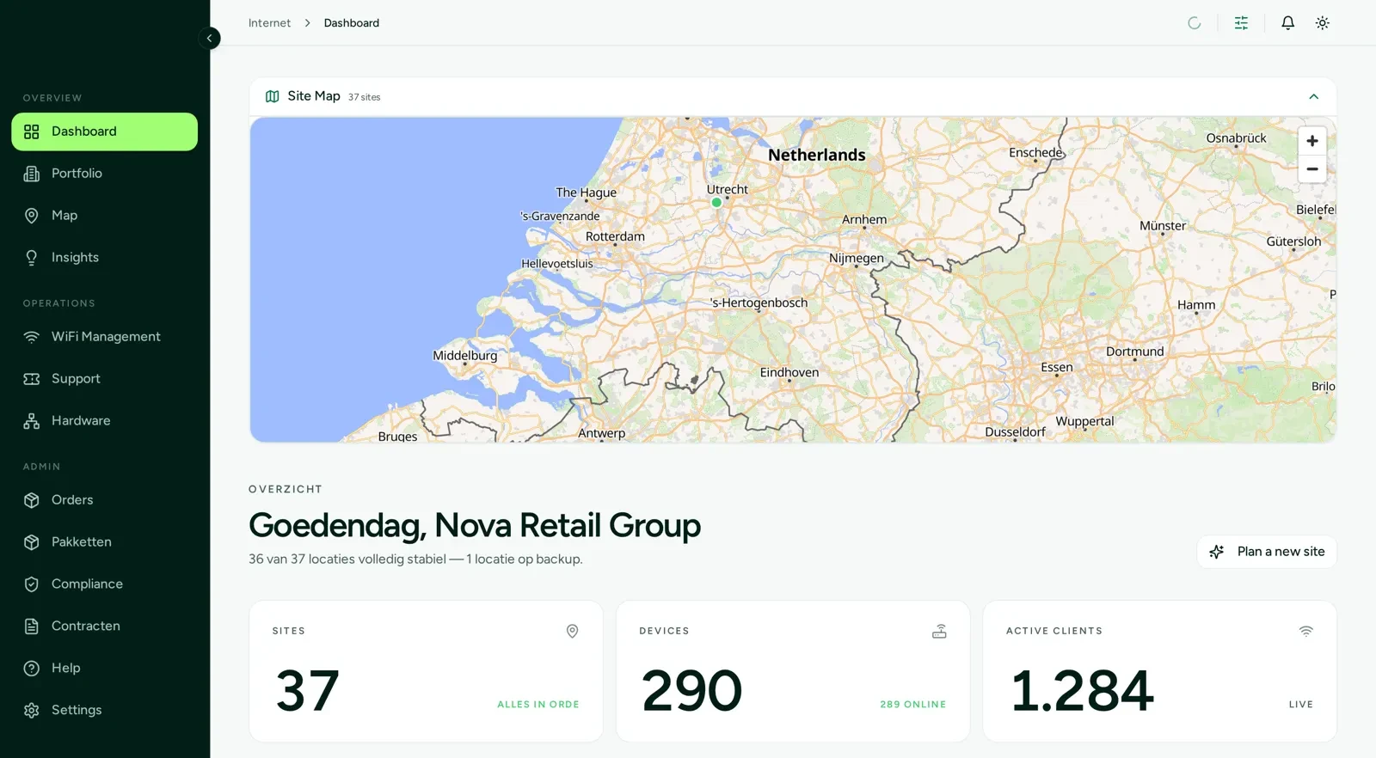Toggle the light/dark theme sun icon
Screen dimensions: 1376x758
click(1323, 23)
